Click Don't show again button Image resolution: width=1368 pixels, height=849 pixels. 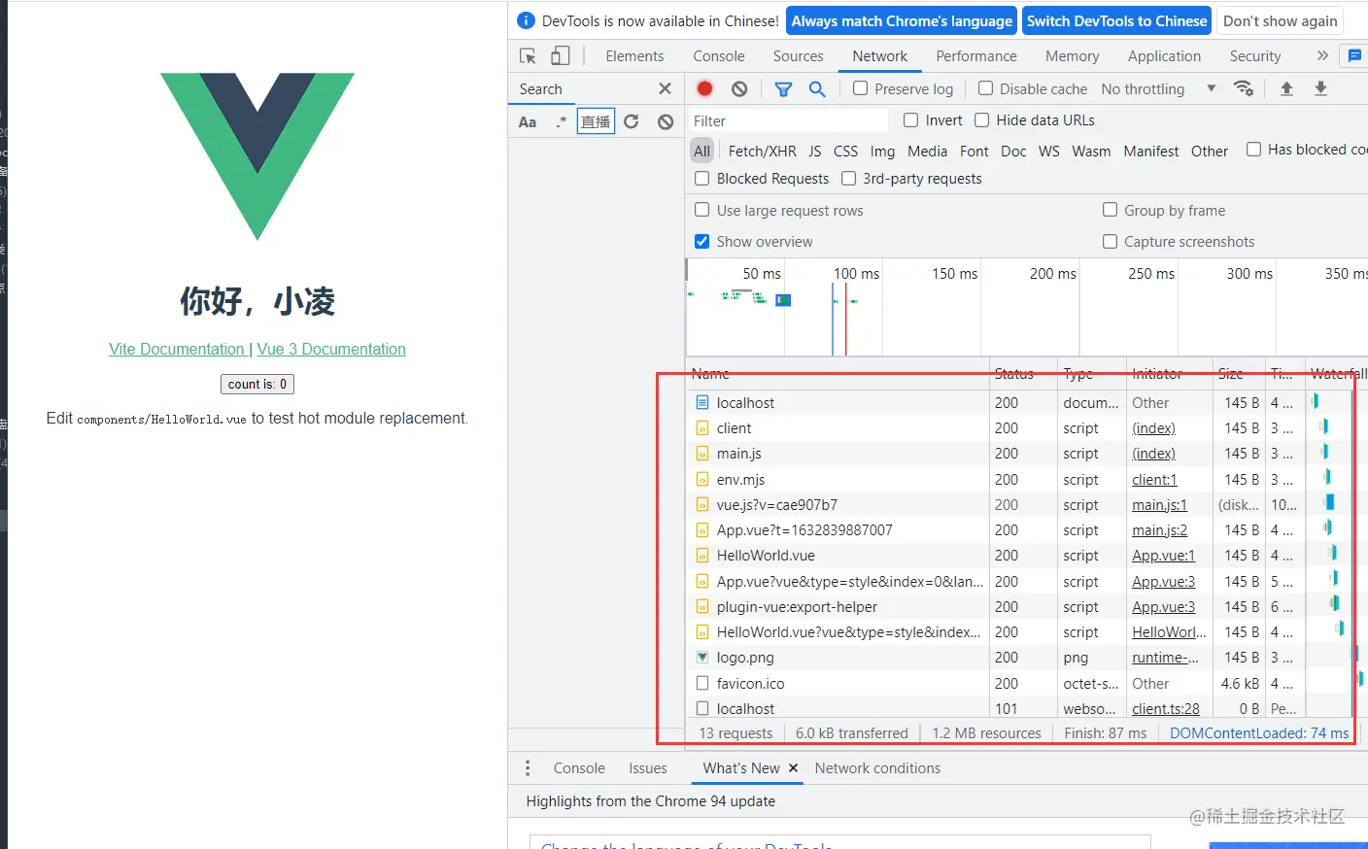point(1281,20)
